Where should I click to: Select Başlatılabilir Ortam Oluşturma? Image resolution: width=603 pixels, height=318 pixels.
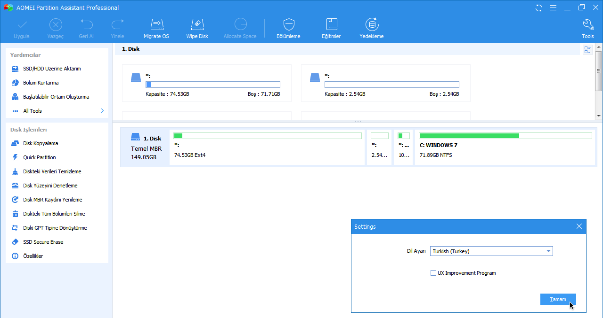coord(57,97)
